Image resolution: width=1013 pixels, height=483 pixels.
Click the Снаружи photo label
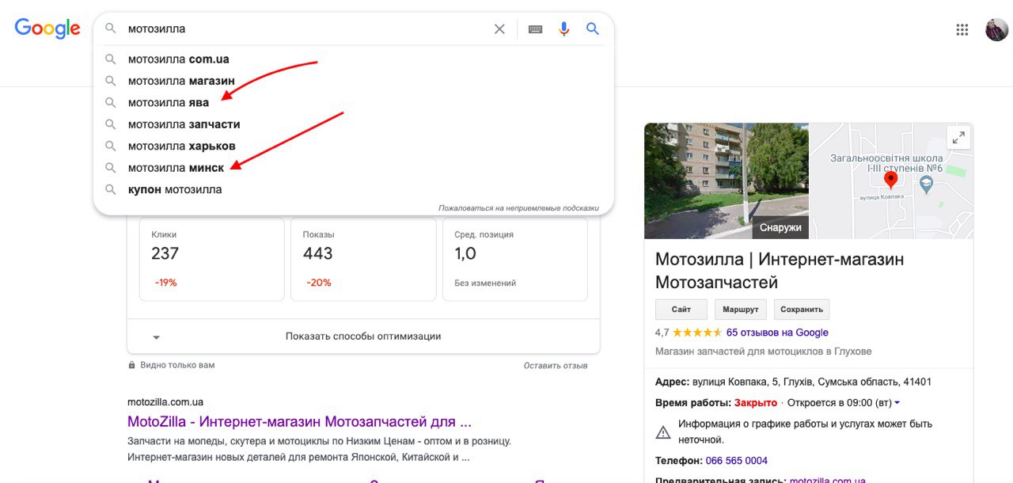[x=780, y=227]
